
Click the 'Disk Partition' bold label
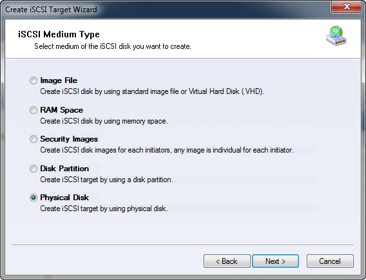(64, 169)
